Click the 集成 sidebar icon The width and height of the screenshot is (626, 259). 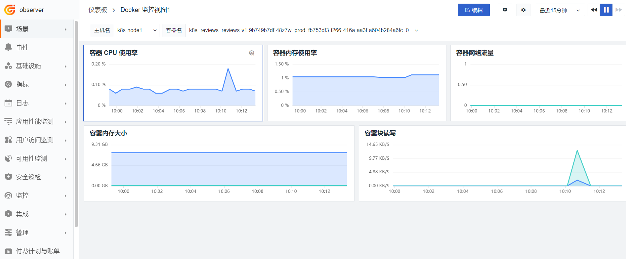(x=9, y=214)
